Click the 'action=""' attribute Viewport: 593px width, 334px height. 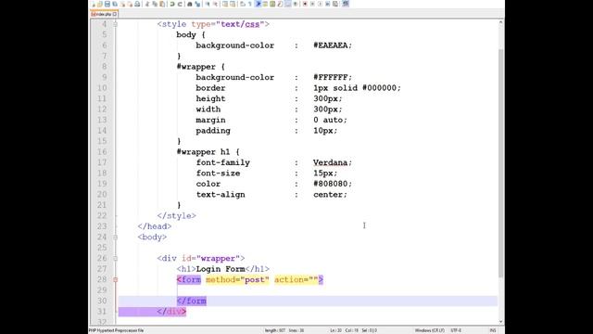296,280
